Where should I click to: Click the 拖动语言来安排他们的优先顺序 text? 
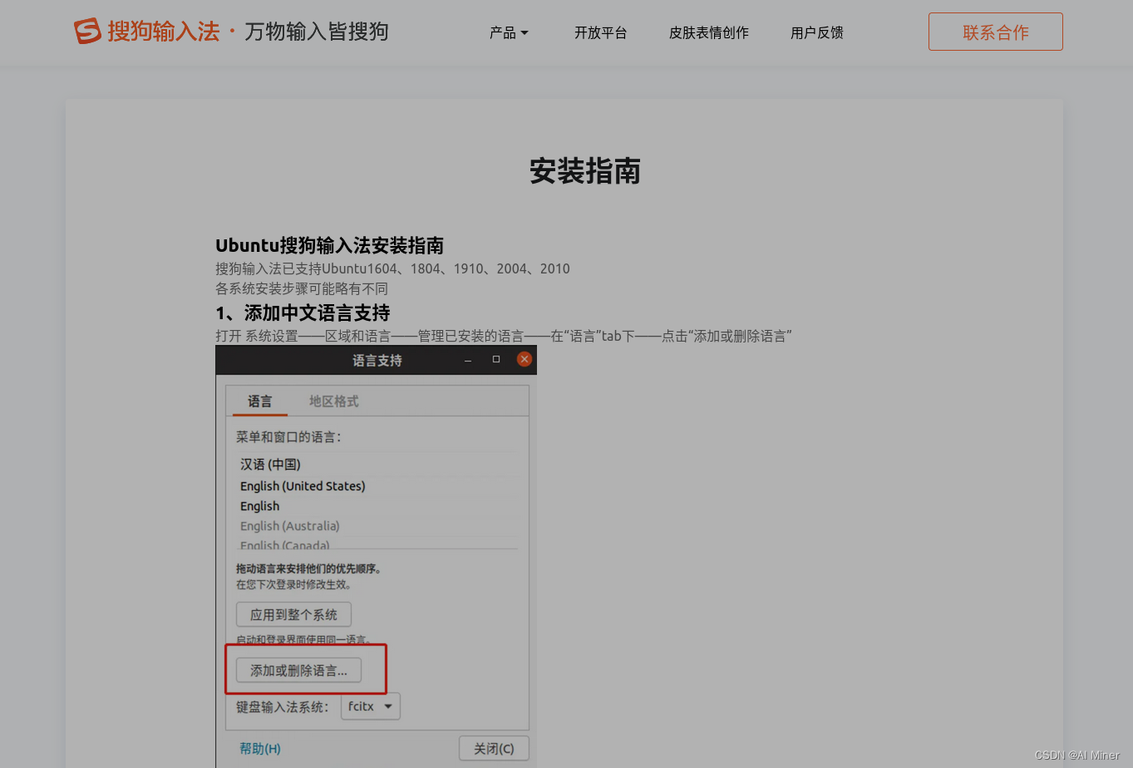click(308, 569)
